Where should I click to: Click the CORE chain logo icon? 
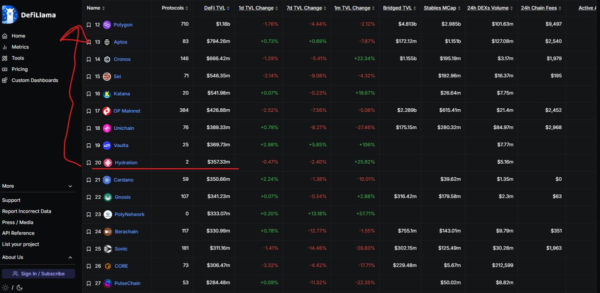[x=107, y=266]
